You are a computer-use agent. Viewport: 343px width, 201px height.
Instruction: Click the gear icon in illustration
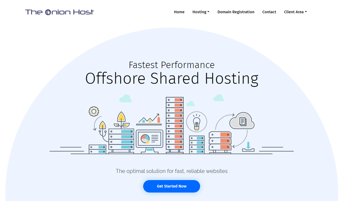94,111
